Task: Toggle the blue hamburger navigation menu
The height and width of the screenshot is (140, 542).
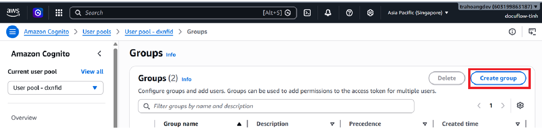Action: [x=12, y=32]
